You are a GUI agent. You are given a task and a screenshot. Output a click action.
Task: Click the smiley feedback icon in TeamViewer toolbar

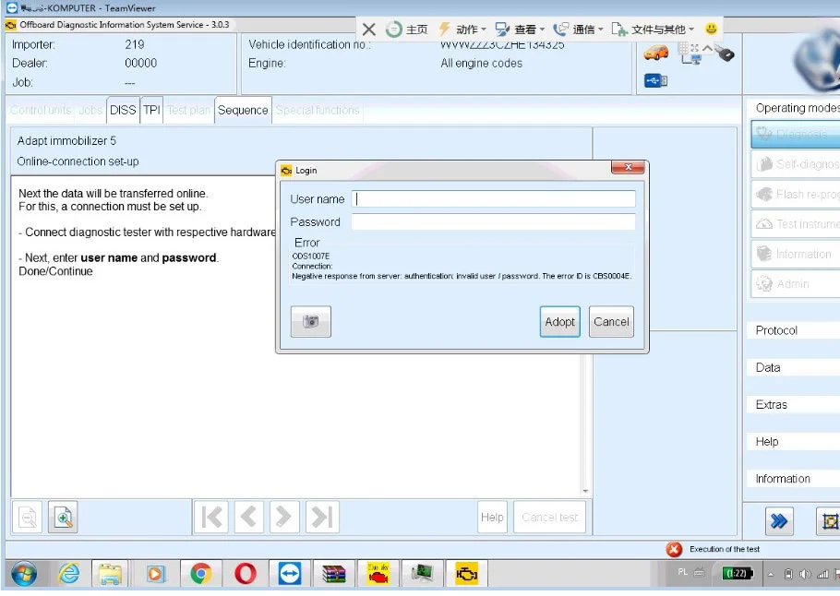pos(711,29)
